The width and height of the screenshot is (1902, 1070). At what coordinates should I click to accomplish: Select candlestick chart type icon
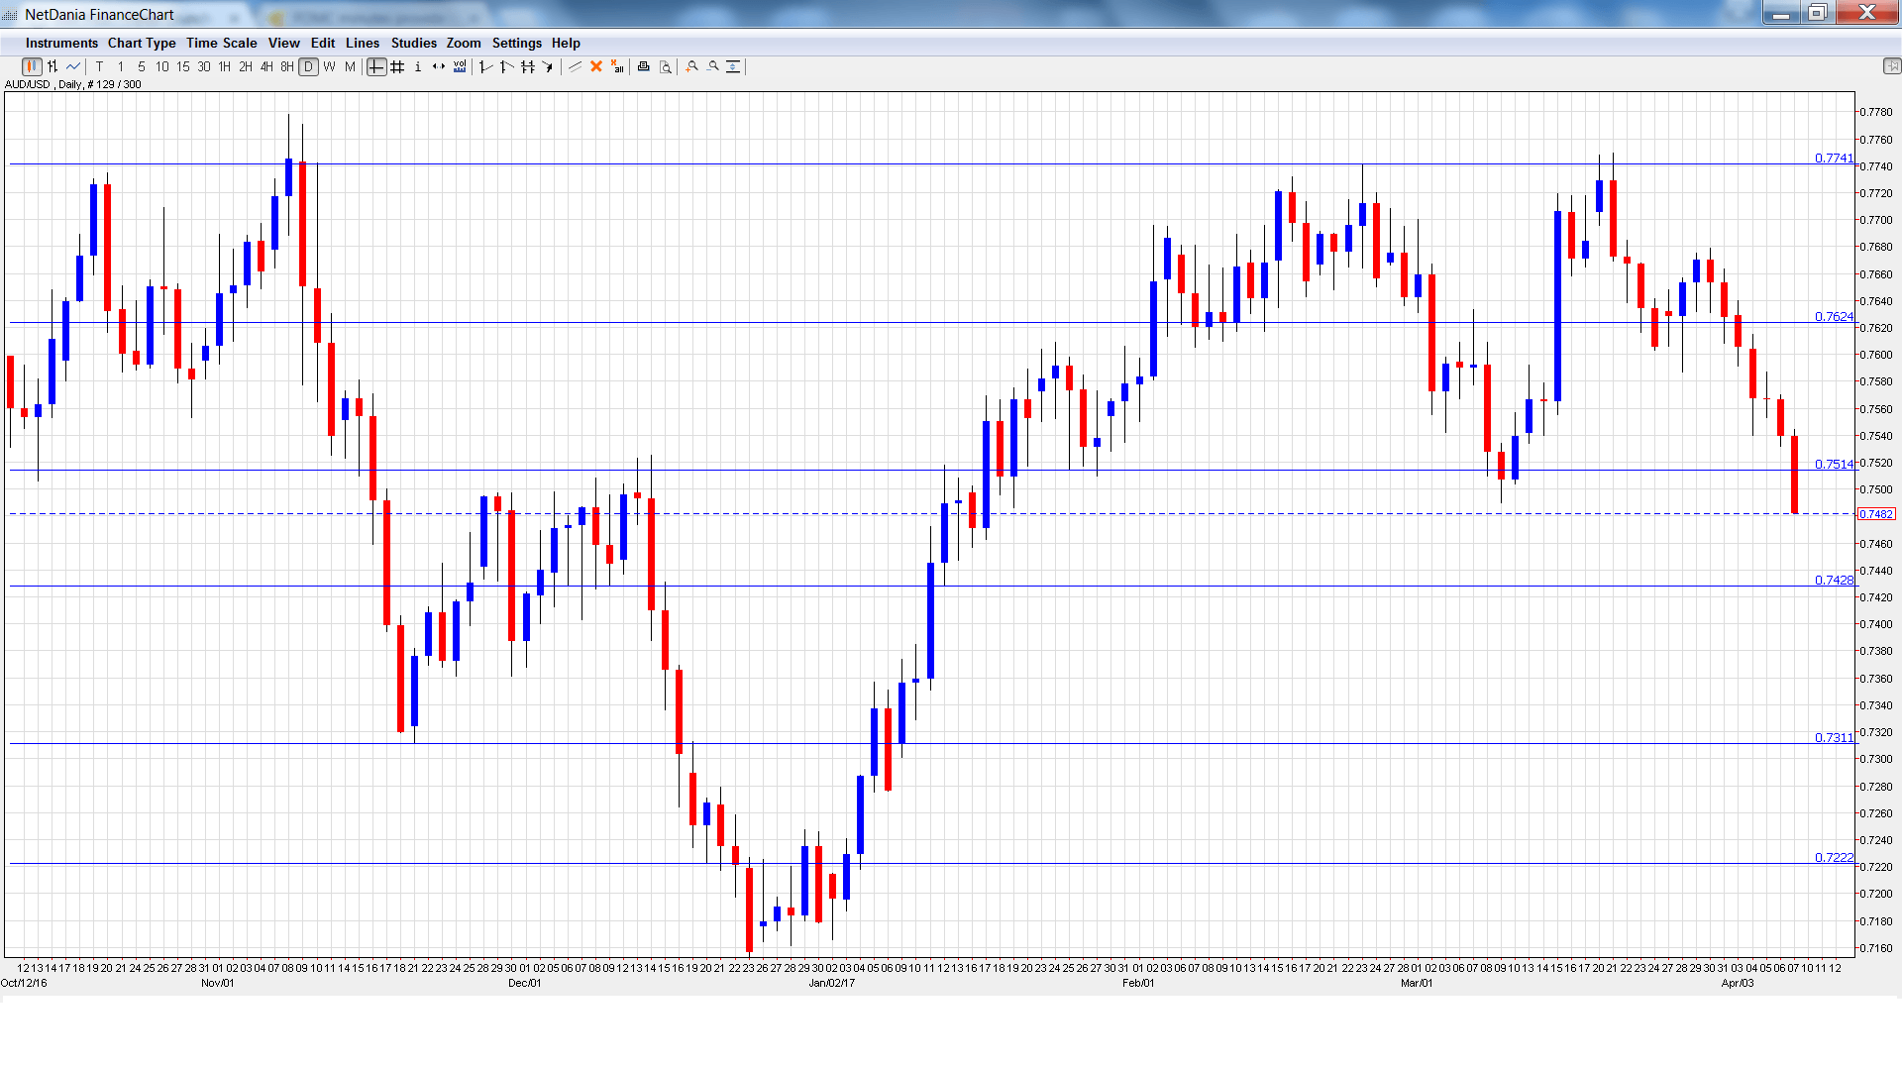tap(32, 66)
